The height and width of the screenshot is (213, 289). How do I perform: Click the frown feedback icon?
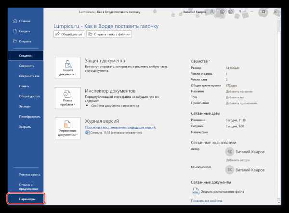coord(230,12)
